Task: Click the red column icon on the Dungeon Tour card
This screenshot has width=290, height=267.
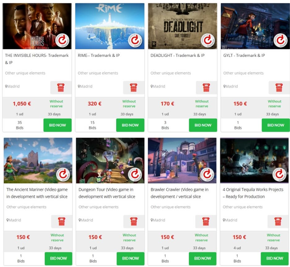Action: coord(134,221)
